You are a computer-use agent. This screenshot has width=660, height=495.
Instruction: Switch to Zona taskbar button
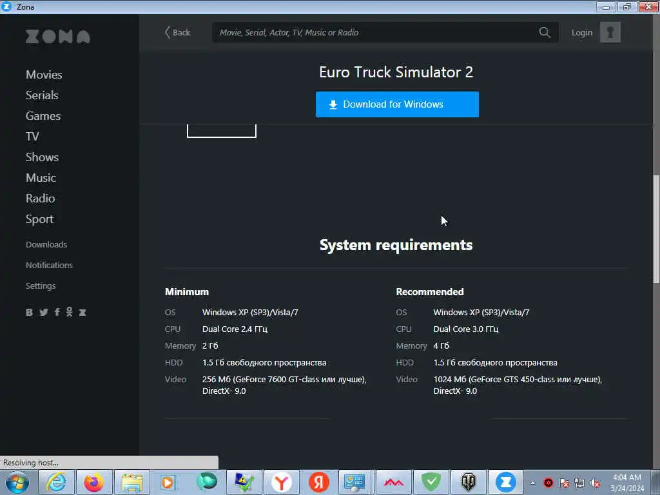pos(505,482)
